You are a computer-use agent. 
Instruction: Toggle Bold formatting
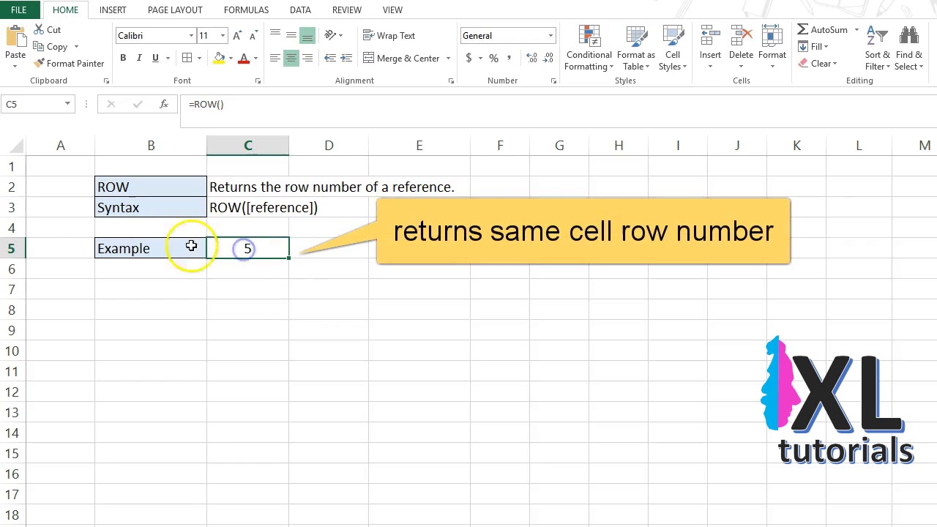point(123,59)
